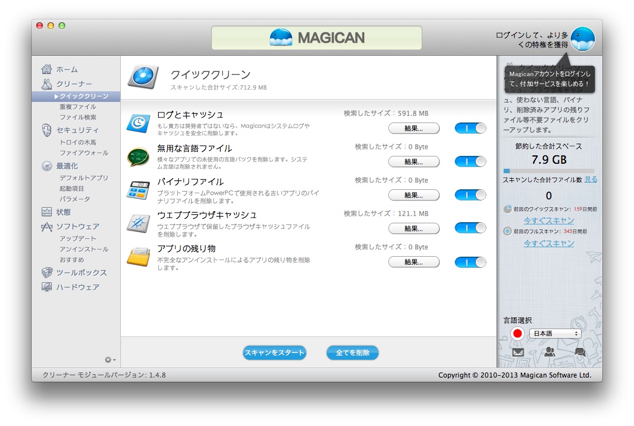Open 結果 for ログとキャッシュ
Viewport: 634px width, 426px height.
413,128
